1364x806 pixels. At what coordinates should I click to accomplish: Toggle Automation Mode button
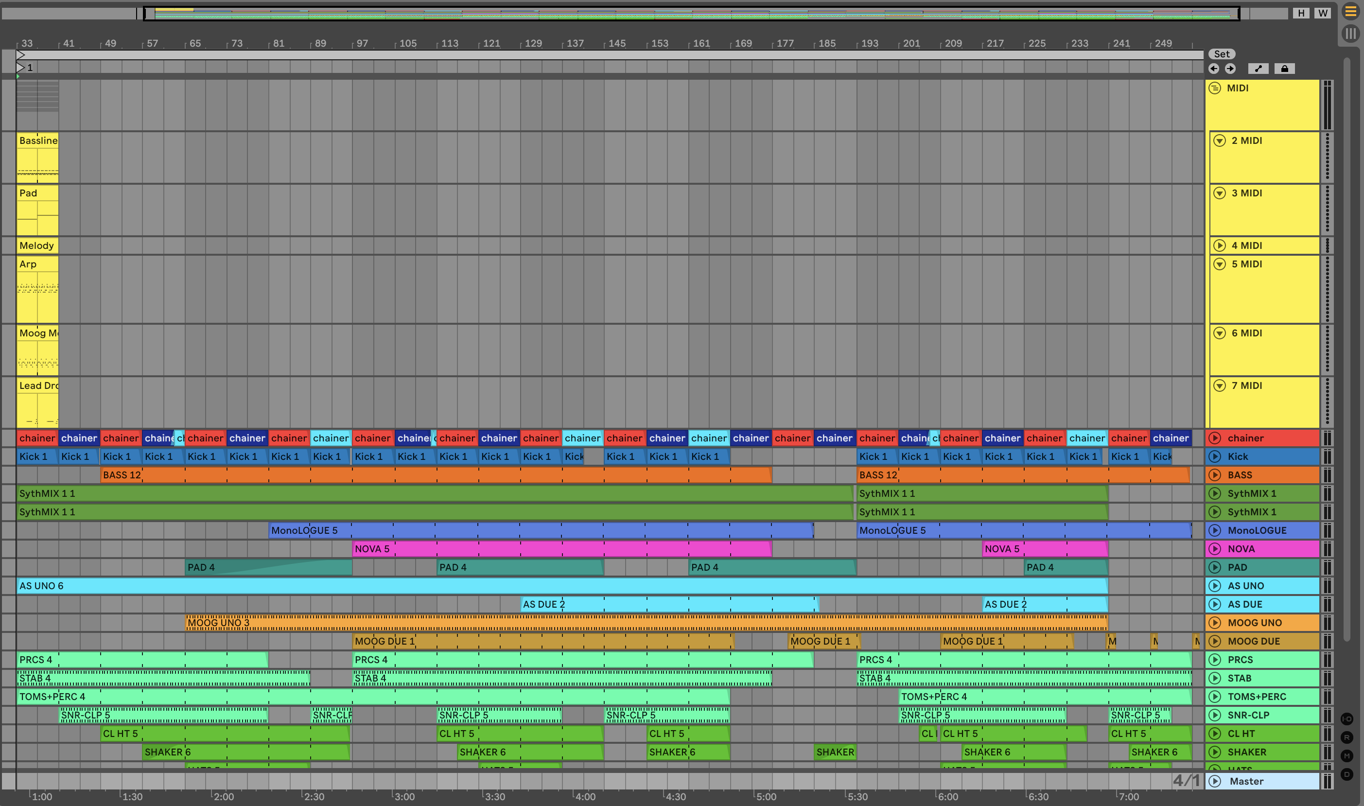click(1258, 69)
